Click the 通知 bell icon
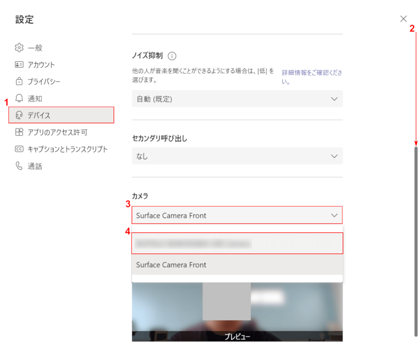The image size is (419, 361). point(19,98)
